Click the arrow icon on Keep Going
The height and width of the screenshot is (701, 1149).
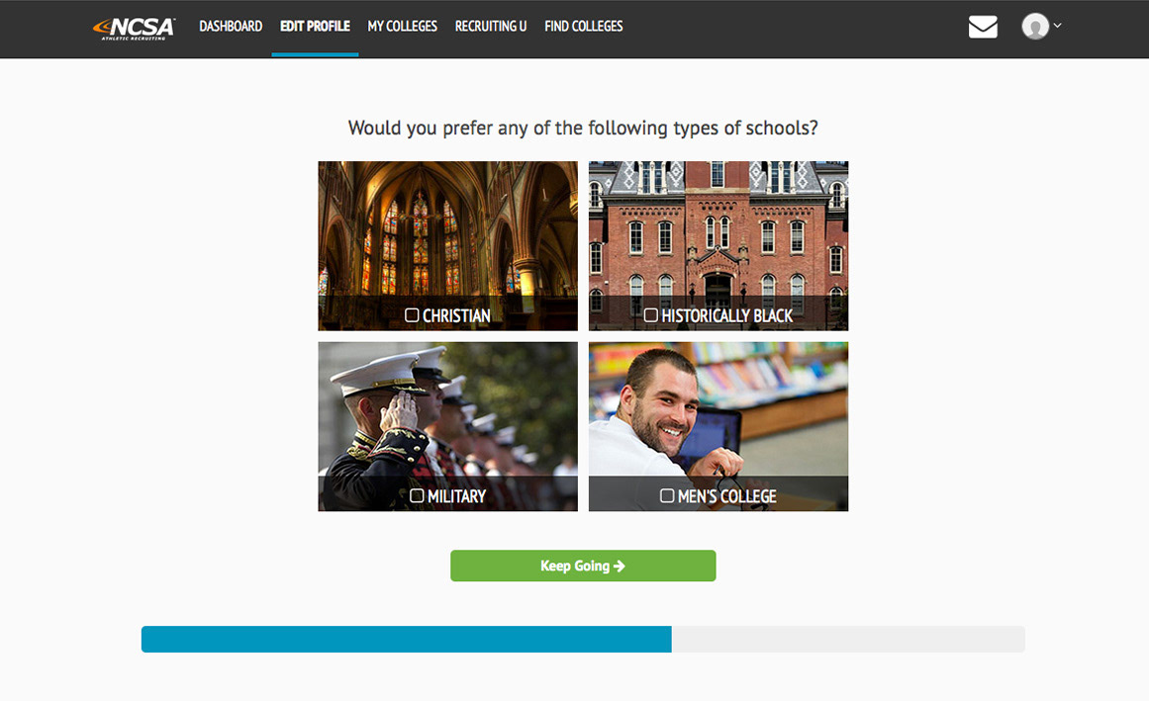pyautogui.click(x=620, y=566)
